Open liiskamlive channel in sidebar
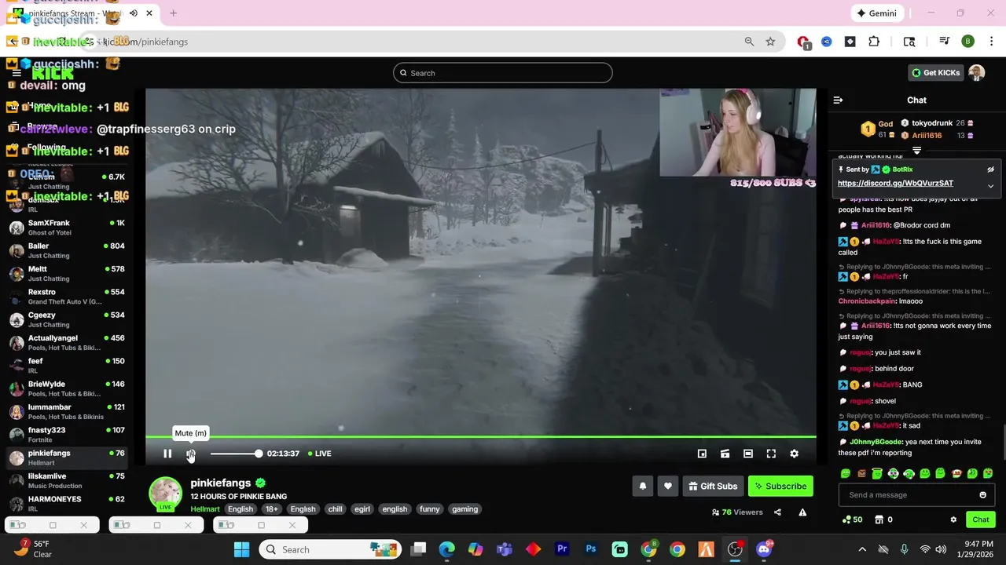Screen dimensions: 1006x565 coord(67,481)
